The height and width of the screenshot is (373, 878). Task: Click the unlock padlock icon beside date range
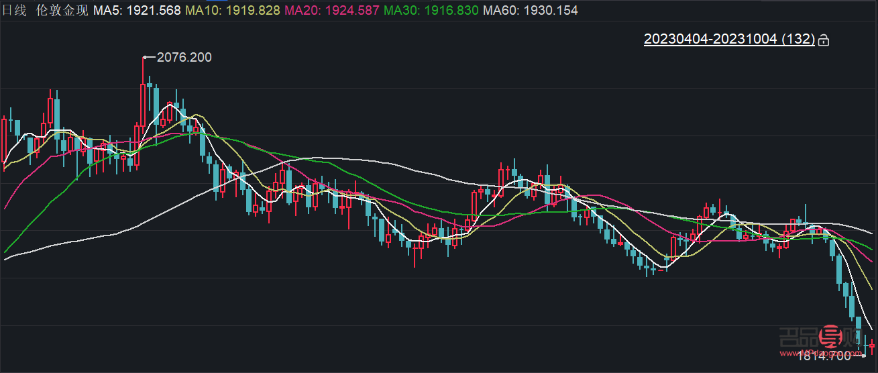[x=824, y=40]
